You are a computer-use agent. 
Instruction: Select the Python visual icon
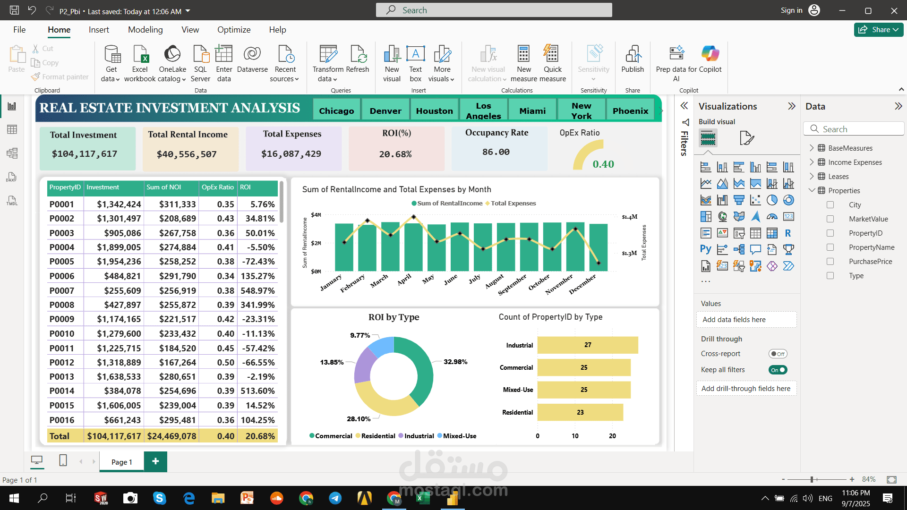point(705,249)
